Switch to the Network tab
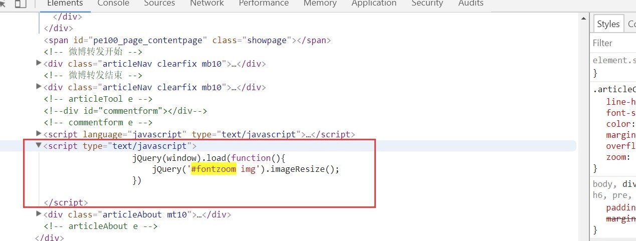The image size is (636, 241). [x=207, y=4]
